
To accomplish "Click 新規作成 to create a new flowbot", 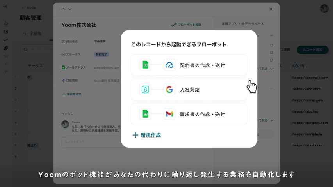I will point(146,135).
